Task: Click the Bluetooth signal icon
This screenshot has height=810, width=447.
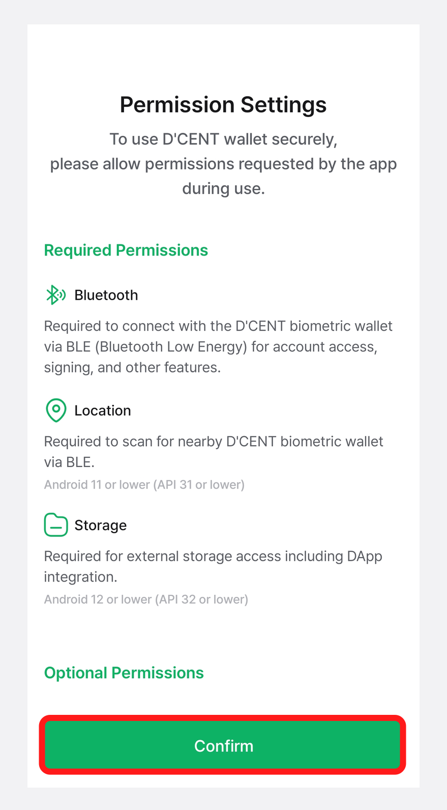Action: click(x=56, y=295)
